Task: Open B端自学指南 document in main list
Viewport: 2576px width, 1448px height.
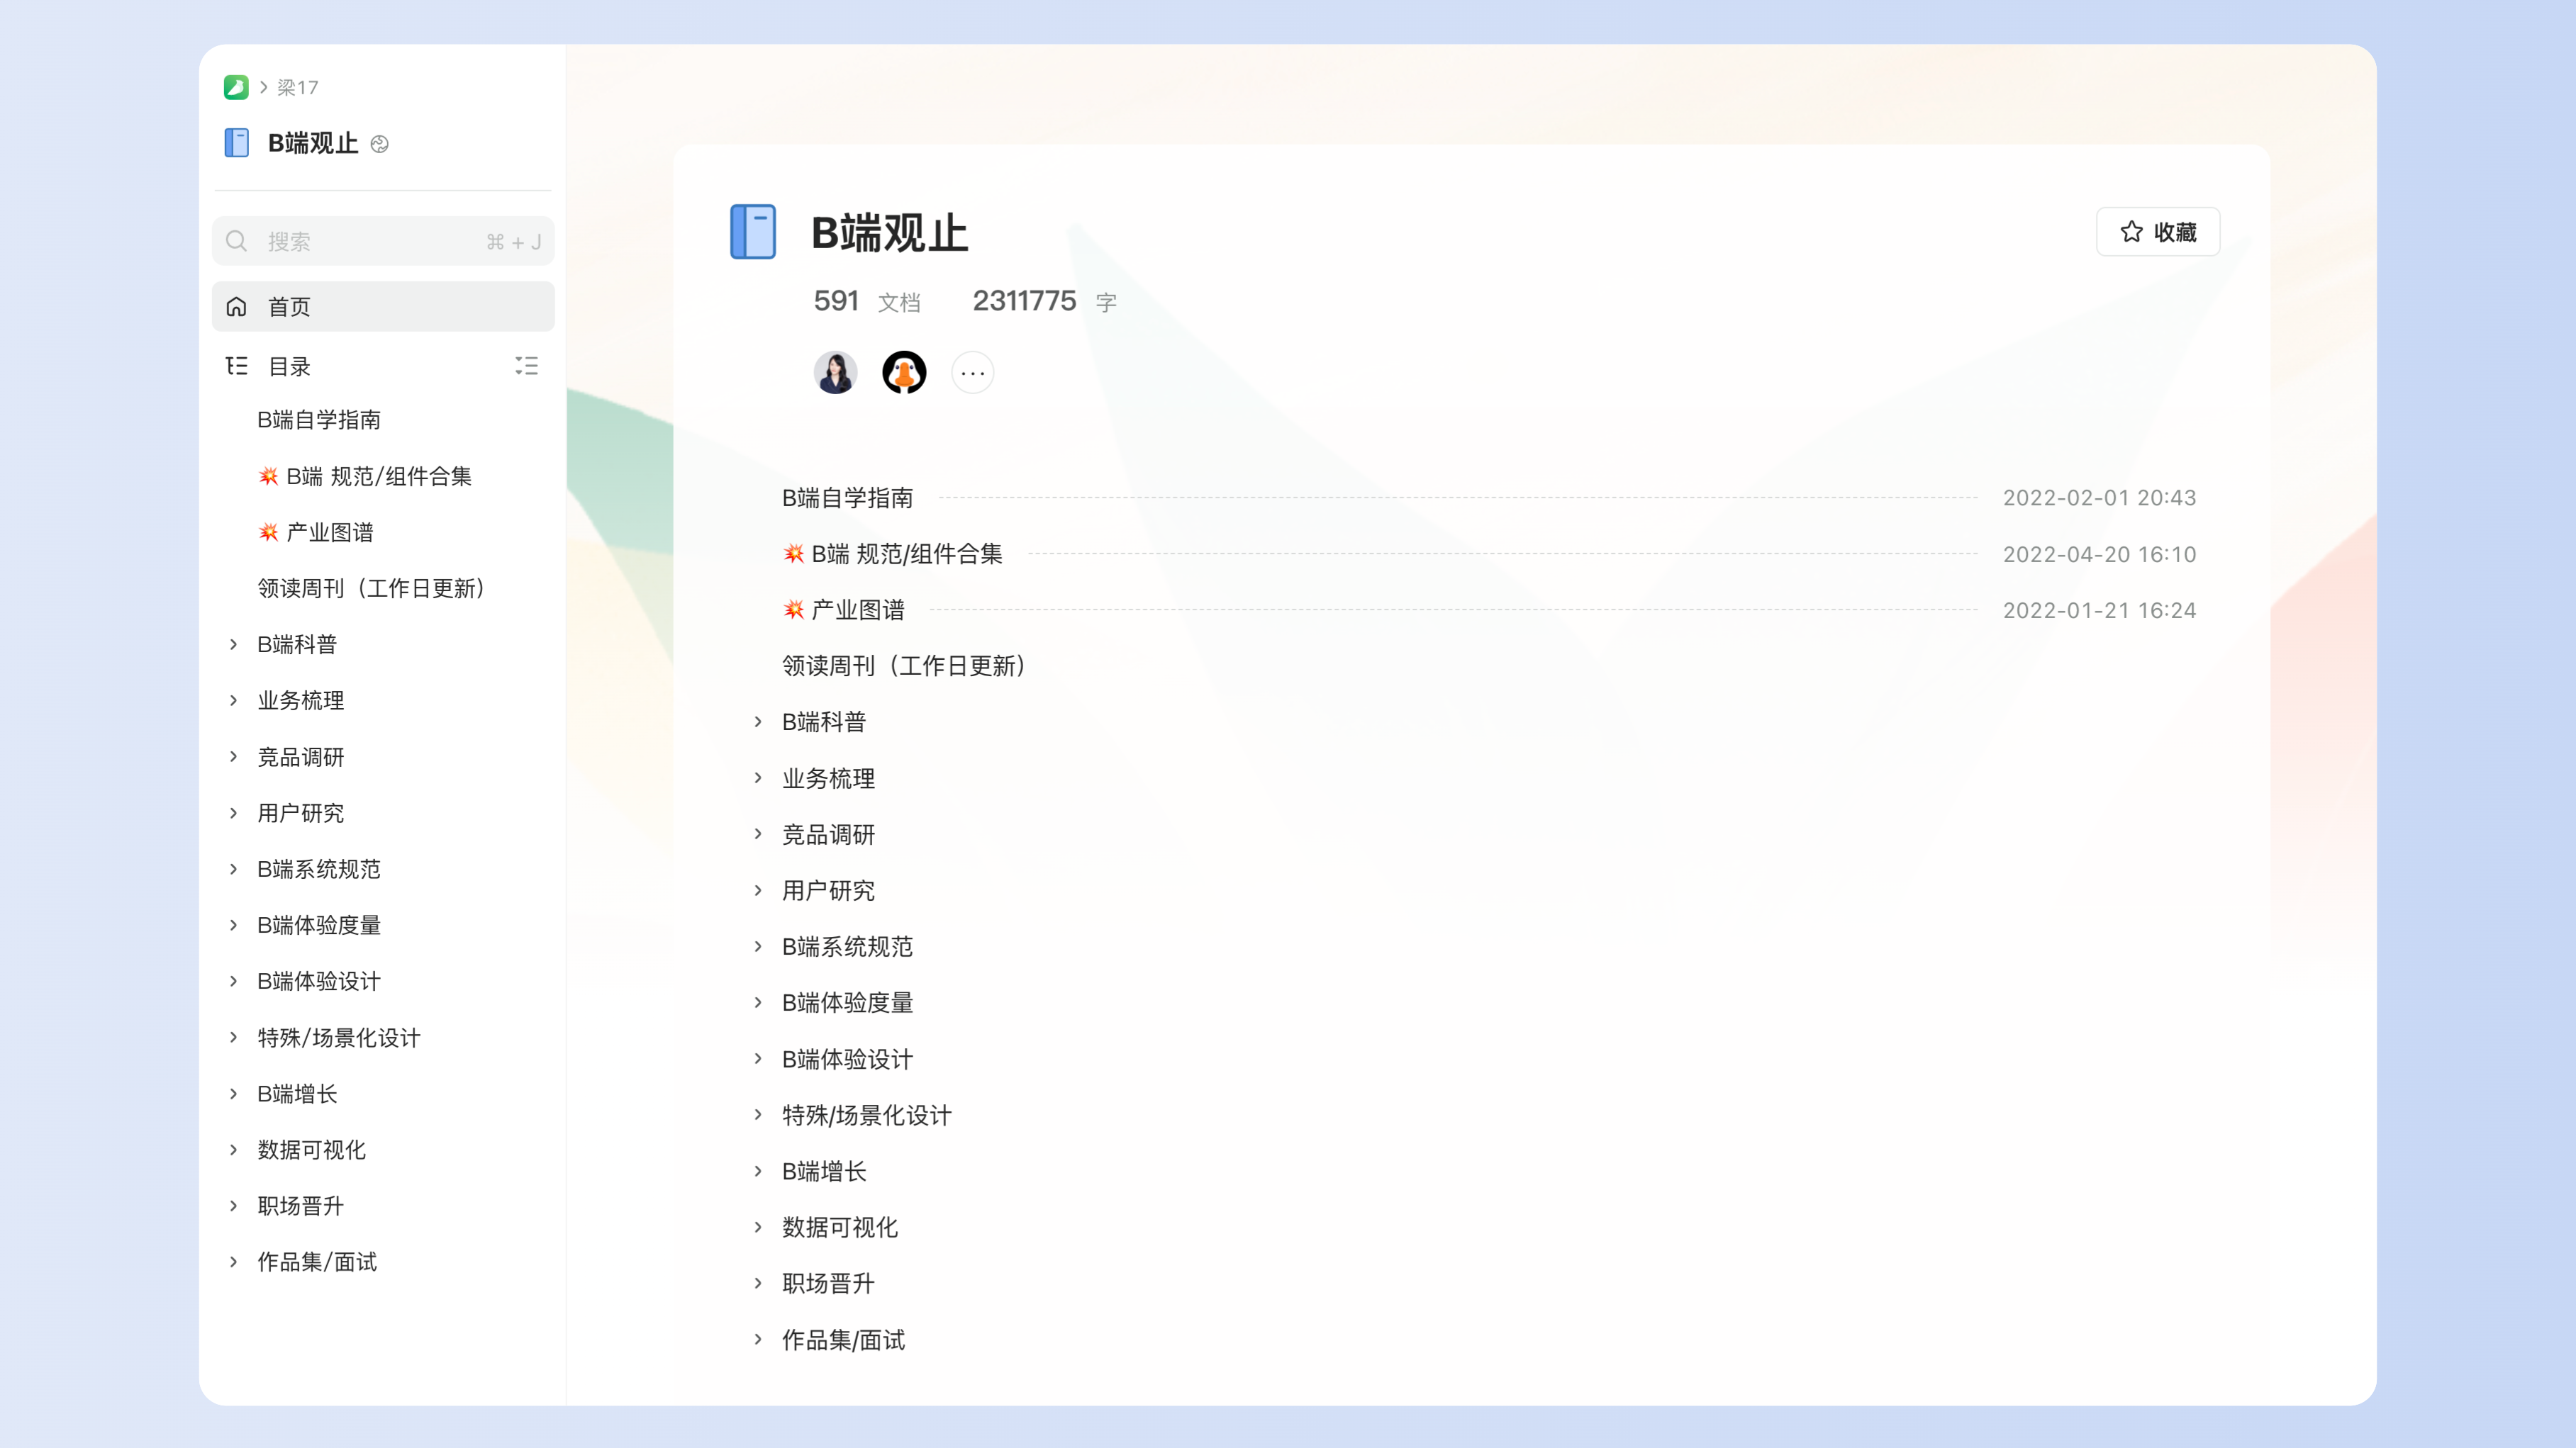Action: [847, 498]
